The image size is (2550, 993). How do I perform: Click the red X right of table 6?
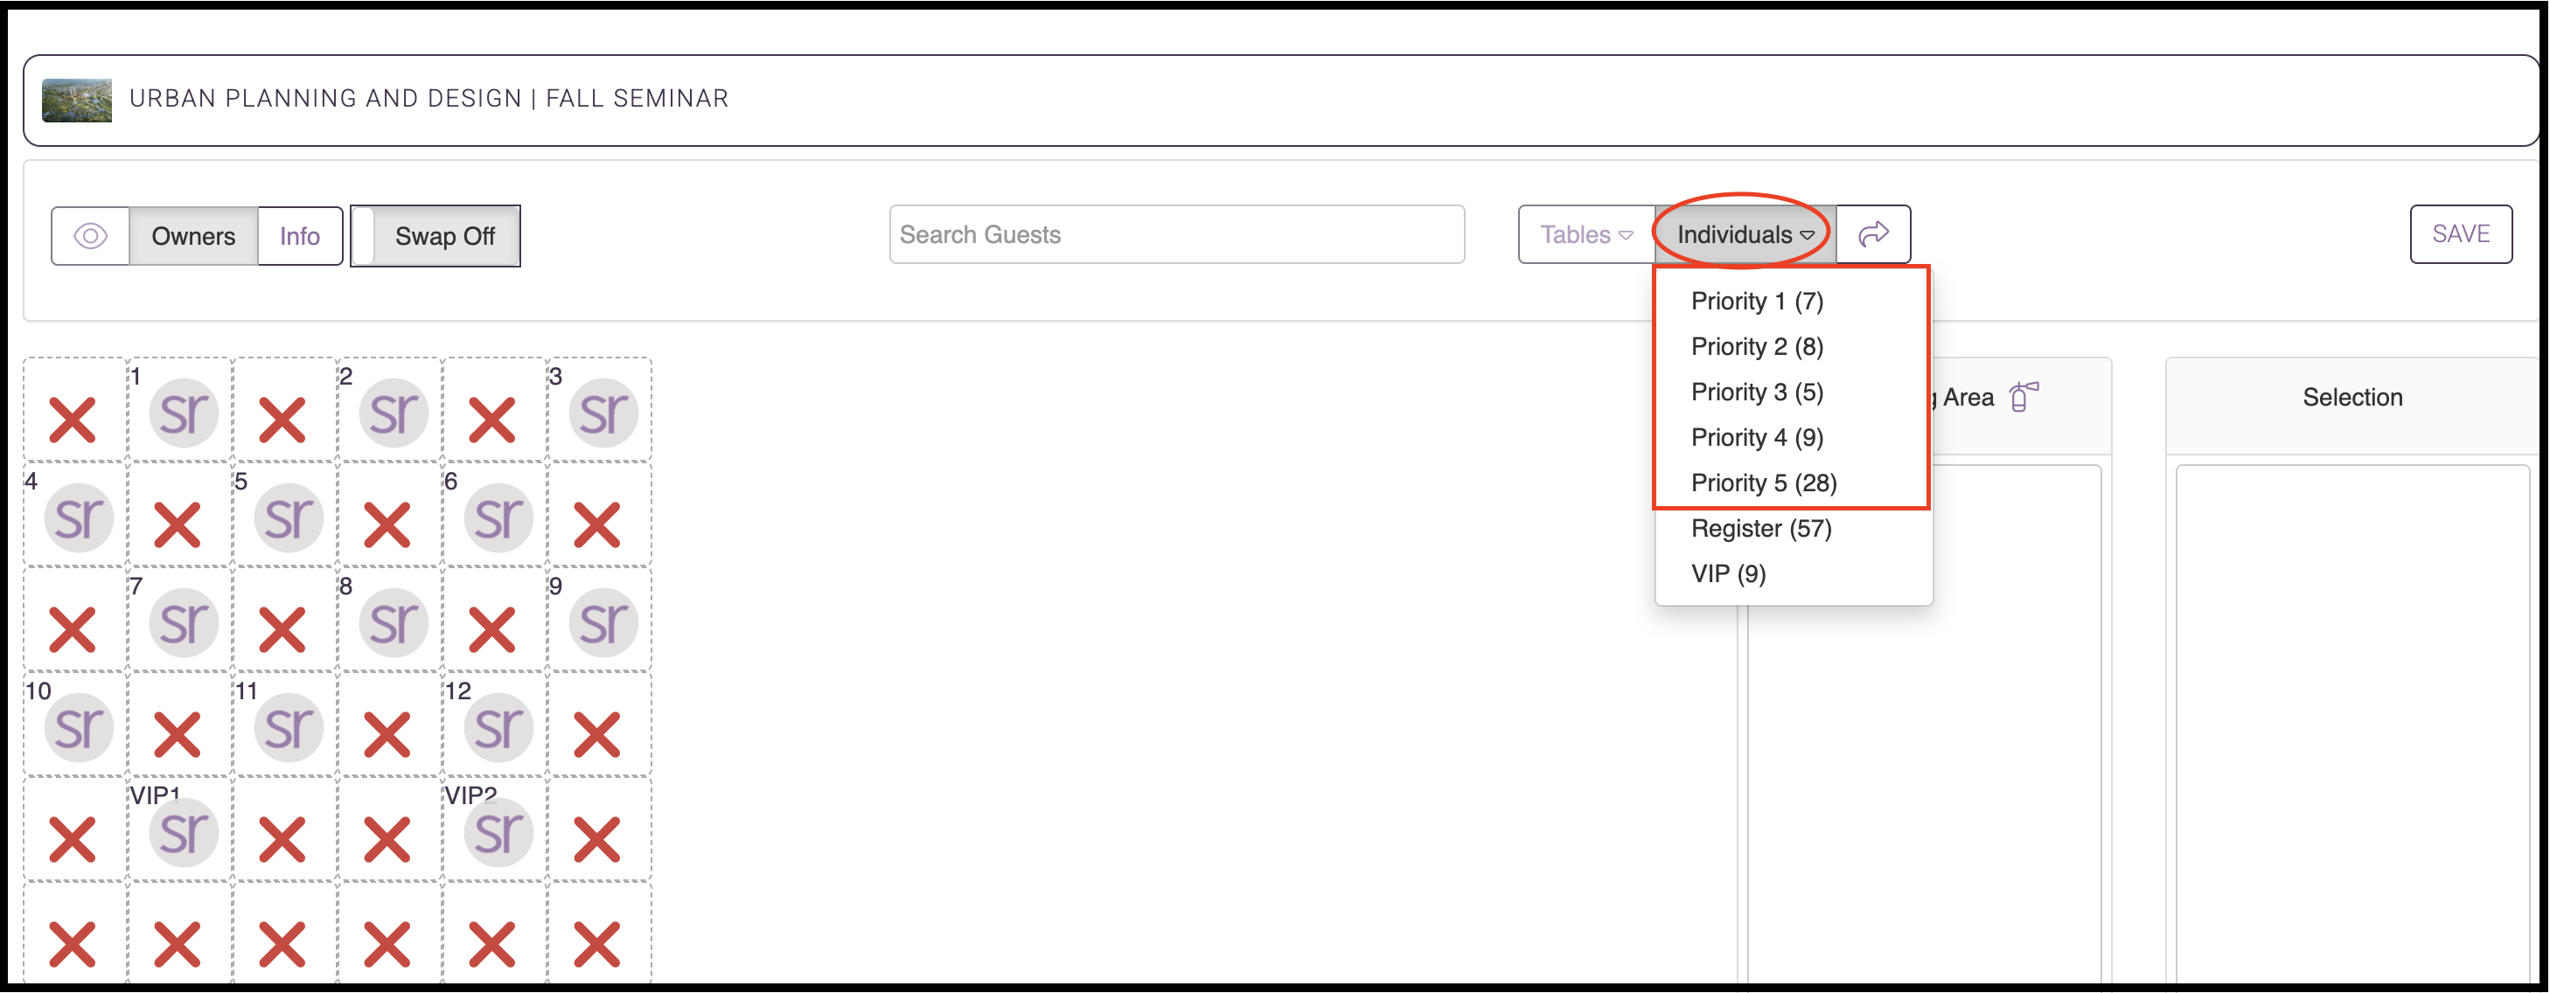point(597,525)
